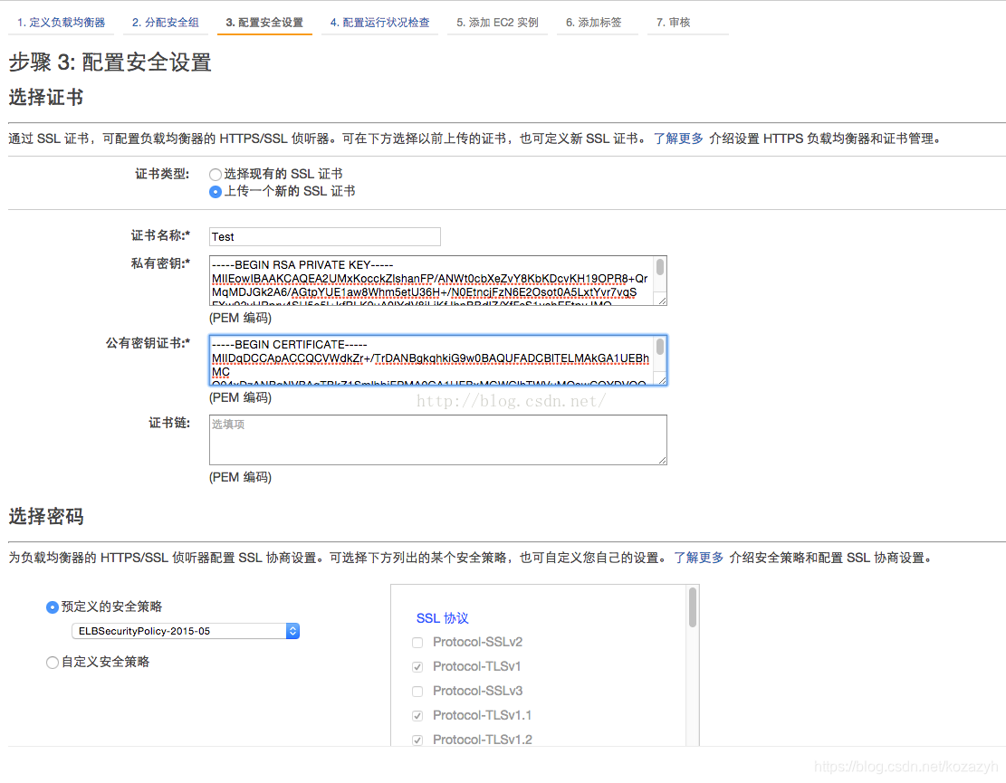Click the 证书类型 label
Image resolution: width=1006 pixels, height=783 pixels.
click(x=162, y=175)
